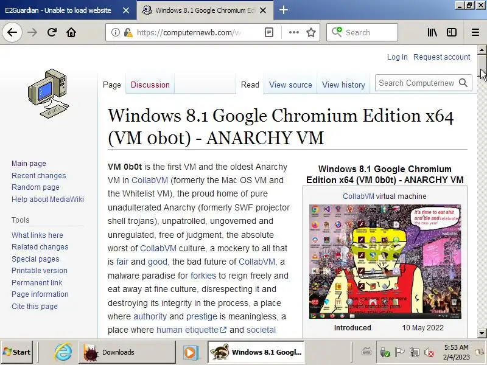The image size is (487, 365).
Task: Open the Firefox hamburger menu
Action: pyautogui.click(x=475, y=32)
